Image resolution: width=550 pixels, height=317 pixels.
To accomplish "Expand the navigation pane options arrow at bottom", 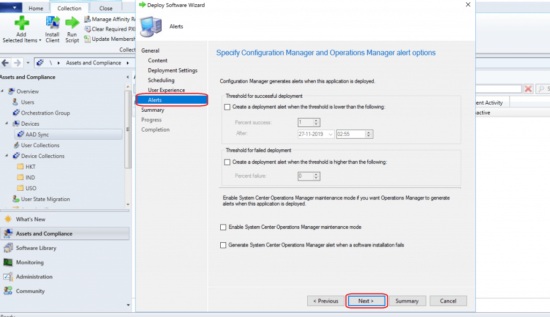I will 128,305.
